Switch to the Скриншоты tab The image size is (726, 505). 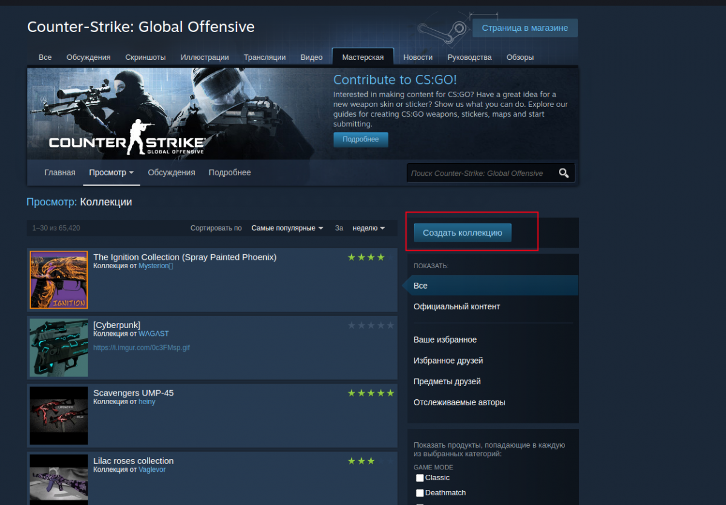(145, 57)
